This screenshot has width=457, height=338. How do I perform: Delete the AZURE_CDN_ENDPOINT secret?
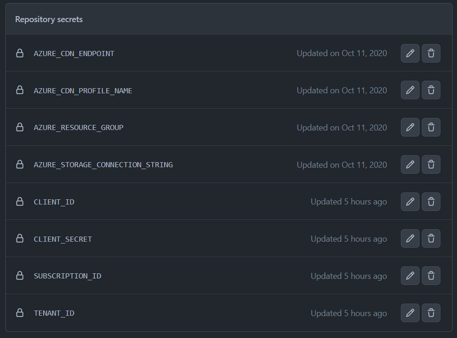pyautogui.click(x=431, y=53)
